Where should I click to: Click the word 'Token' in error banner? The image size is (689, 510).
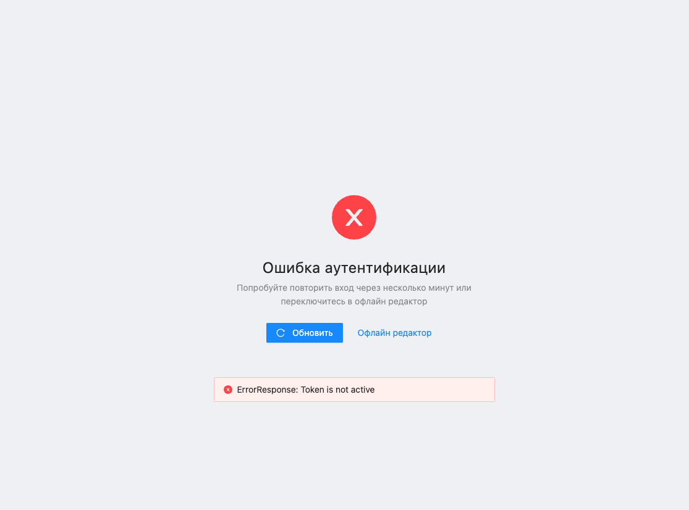point(313,390)
